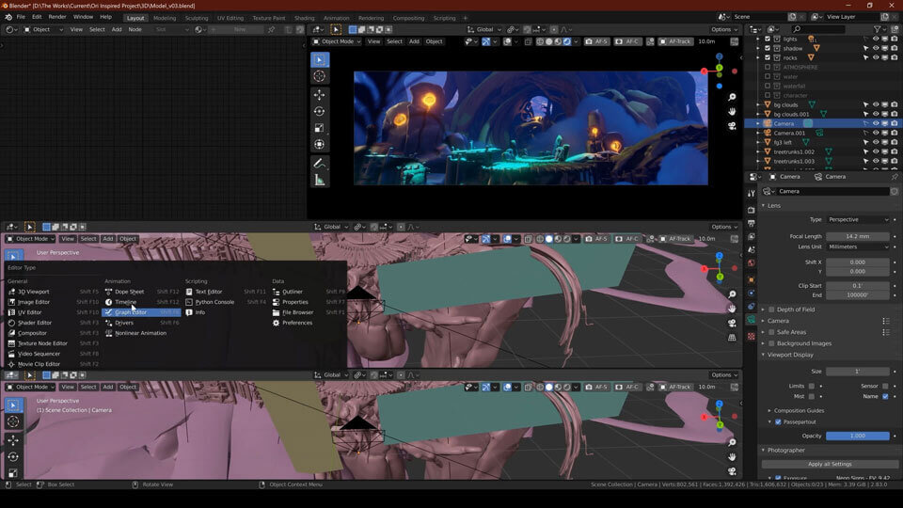Viewport: 903px width, 508px height.
Task: Select Graph Editor in Editor Type menu
Action: click(141, 312)
